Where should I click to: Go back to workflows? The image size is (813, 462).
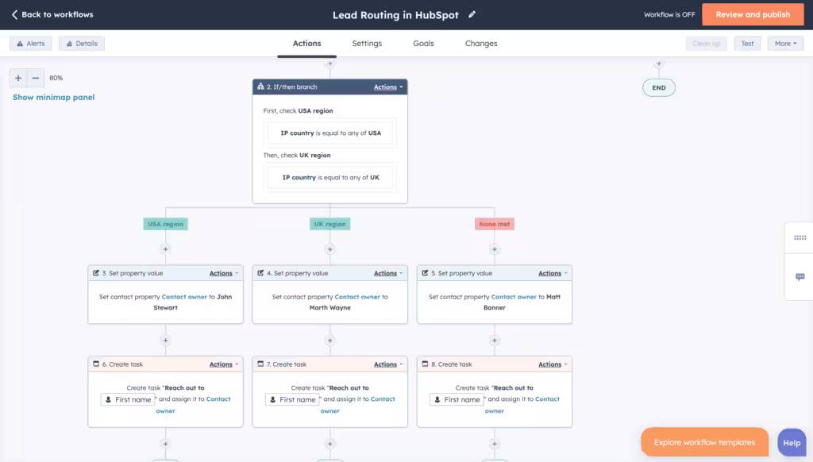52,14
